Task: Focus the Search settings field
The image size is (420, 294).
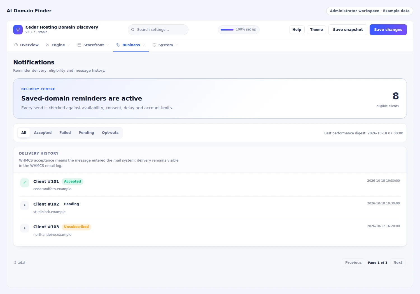Action: pos(158,30)
